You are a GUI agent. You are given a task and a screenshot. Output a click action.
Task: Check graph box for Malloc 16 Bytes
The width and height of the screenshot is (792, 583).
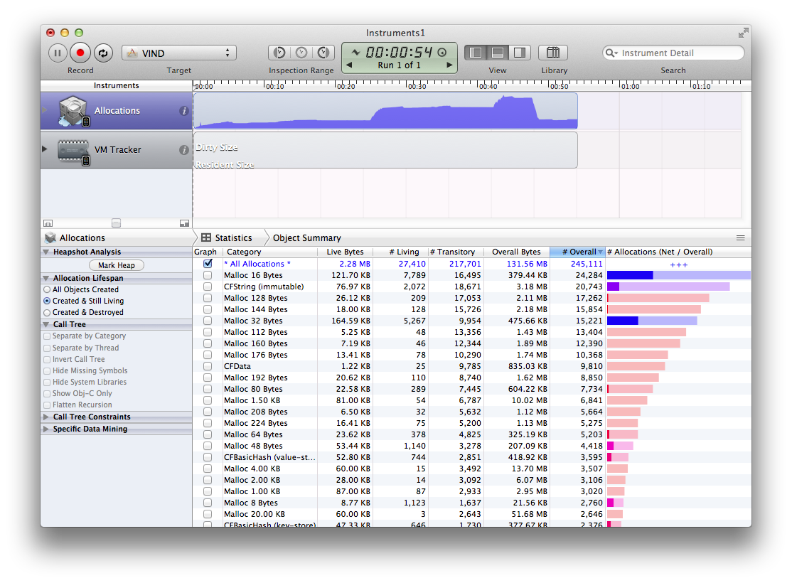pos(208,275)
